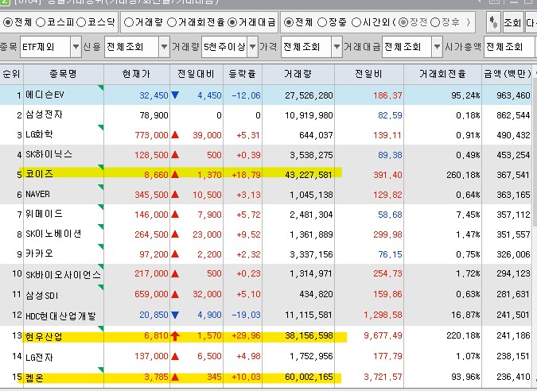Select the HDC현대산업개발 stock name
The height and width of the screenshot is (391, 537).
[60, 316]
